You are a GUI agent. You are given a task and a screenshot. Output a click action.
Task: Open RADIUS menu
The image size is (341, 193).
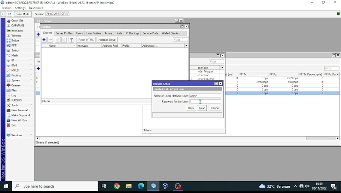[16, 100]
